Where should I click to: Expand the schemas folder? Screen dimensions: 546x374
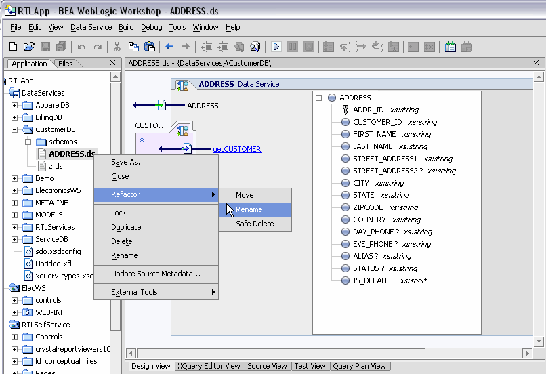(28, 142)
